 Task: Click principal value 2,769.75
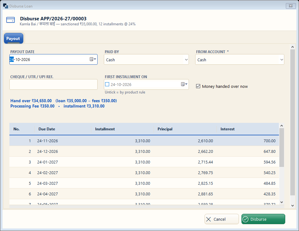[x=205, y=173]
